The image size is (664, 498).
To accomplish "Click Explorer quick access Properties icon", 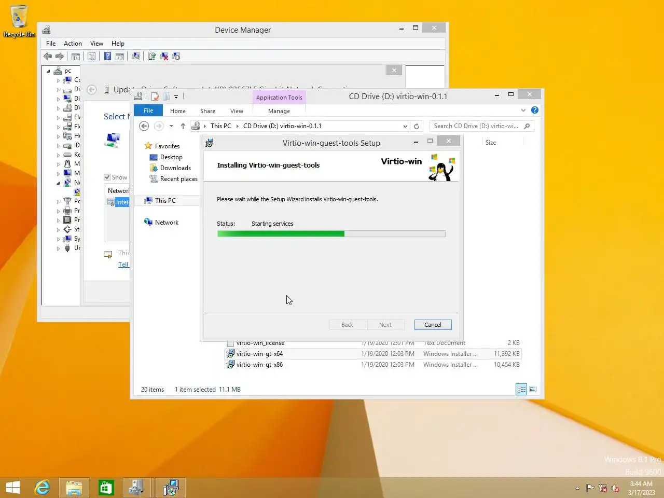I will (x=155, y=96).
